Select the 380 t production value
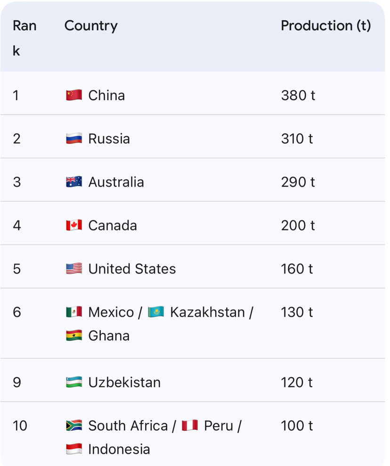 [298, 96]
